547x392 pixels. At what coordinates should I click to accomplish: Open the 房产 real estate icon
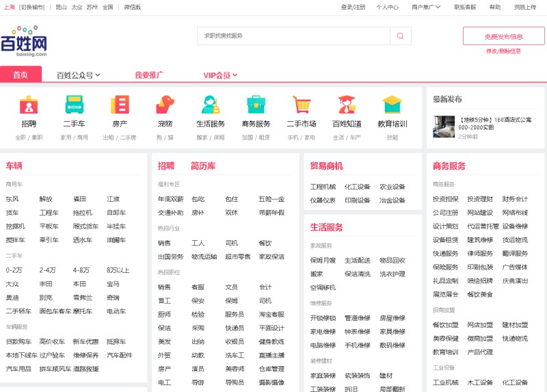120,105
